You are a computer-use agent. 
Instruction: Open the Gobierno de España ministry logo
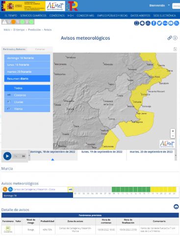24,6
